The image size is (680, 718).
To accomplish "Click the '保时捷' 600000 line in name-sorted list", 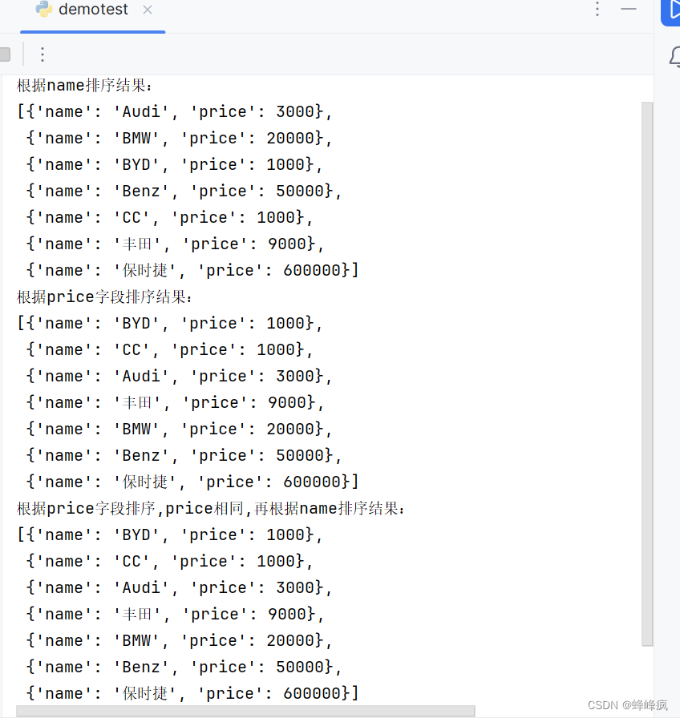I will pyautogui.click(x=192, y=271).
